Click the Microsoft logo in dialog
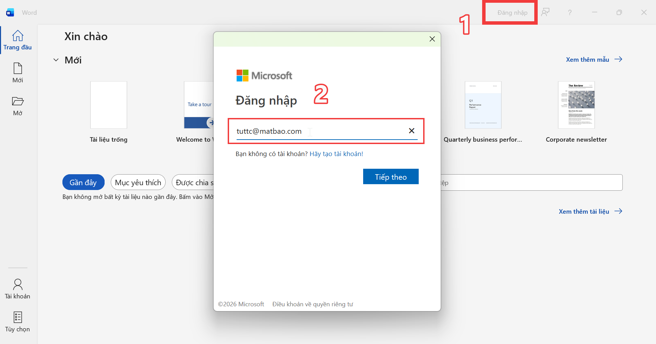This screenshot has height=344, width=656. click(x=264, y=75)
